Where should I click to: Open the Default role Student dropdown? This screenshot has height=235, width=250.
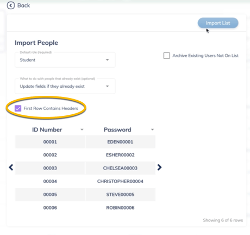pos(65,60)
